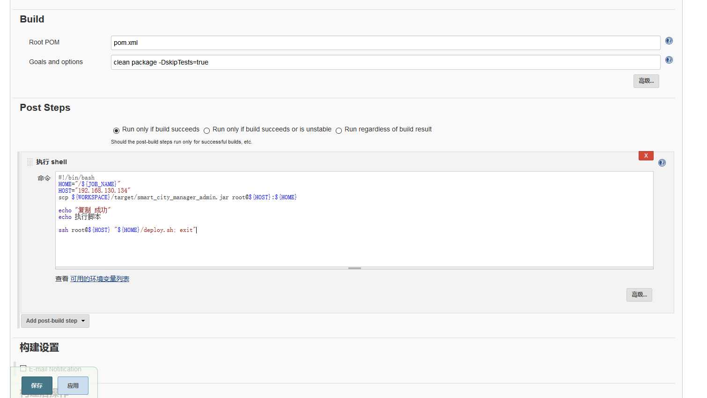The image size is (707, 398).
Task: Open help for Goals and options
Action: tap(669, 60)
